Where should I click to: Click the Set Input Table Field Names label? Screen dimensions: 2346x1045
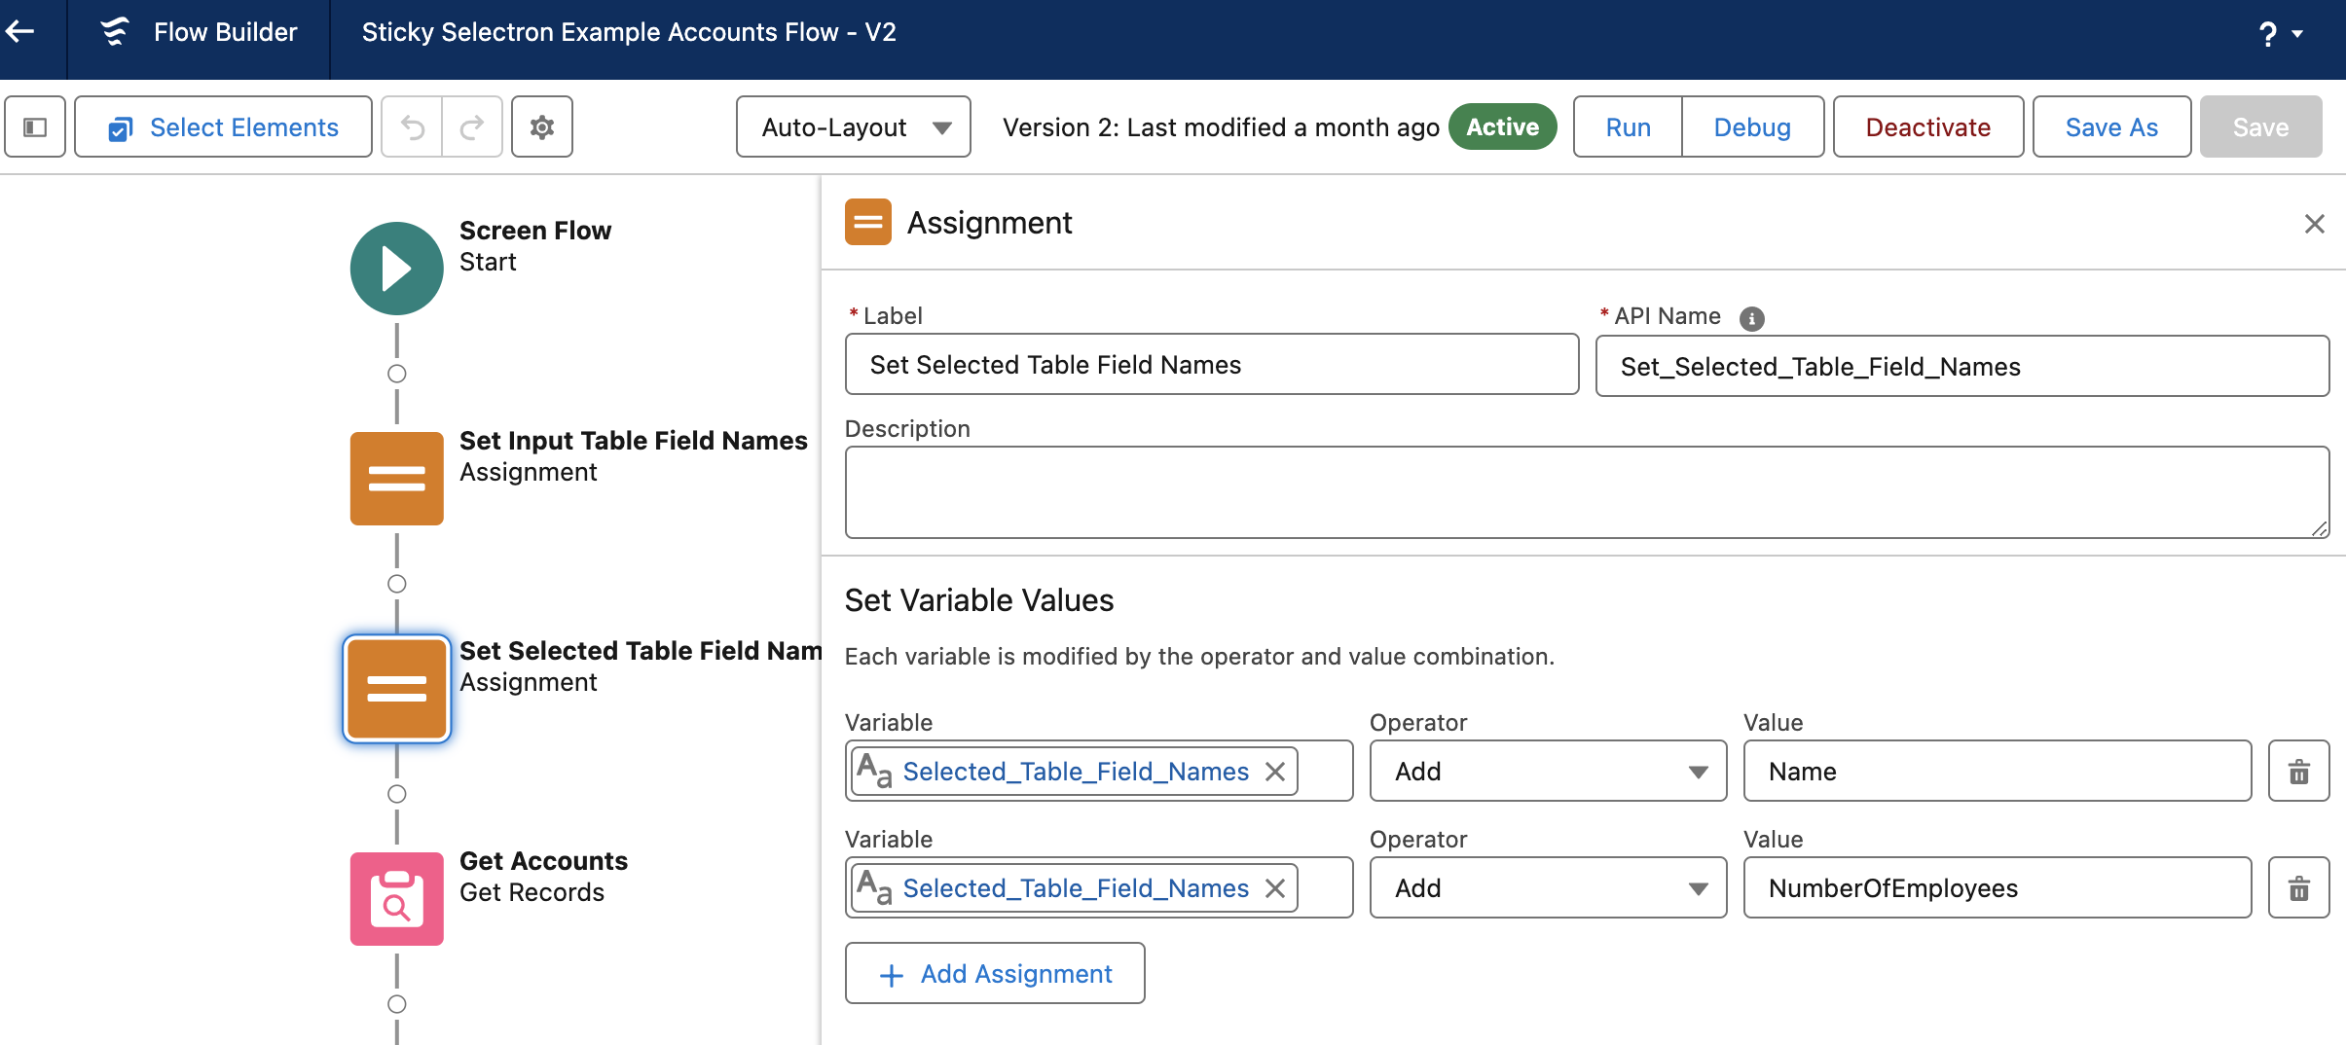pyautogui.click(x=634, y=441)
